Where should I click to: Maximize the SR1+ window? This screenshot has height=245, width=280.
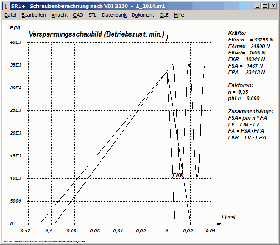click(x=265, y=6)
